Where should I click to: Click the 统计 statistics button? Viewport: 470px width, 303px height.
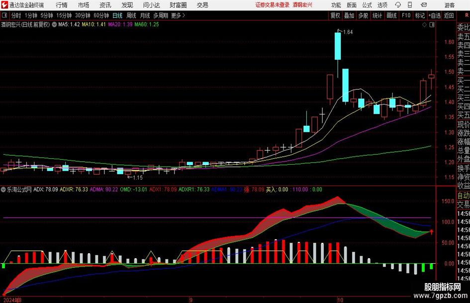[377, 15]
